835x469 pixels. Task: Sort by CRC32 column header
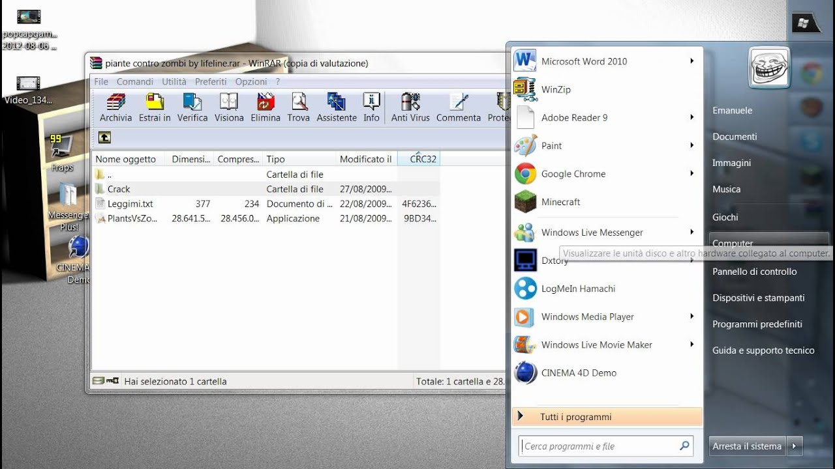419,159
